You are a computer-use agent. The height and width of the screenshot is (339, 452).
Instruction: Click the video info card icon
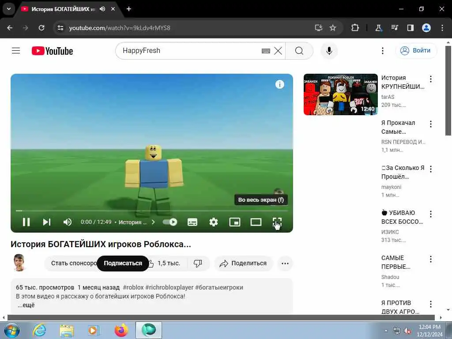(279, 84)
